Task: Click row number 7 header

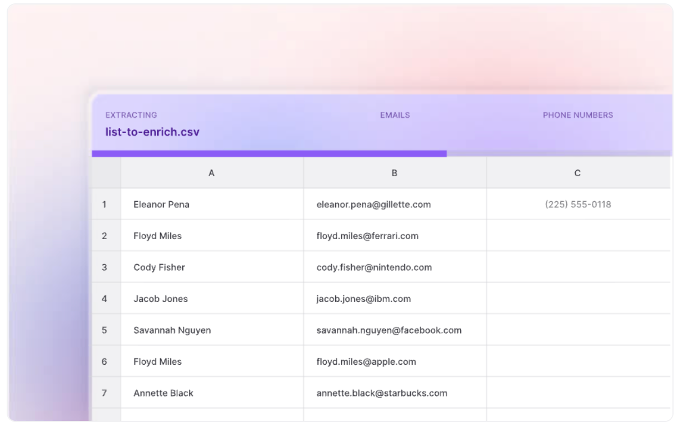Action: tap(104, 393)
